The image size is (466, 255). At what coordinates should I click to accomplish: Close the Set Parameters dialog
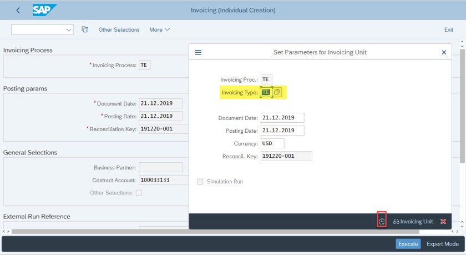tap(444, 52)
